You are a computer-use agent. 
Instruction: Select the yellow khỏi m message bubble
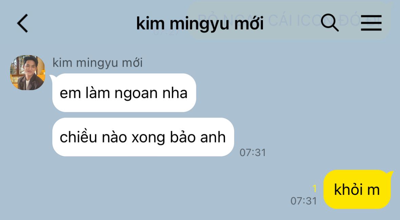[357, 189]
